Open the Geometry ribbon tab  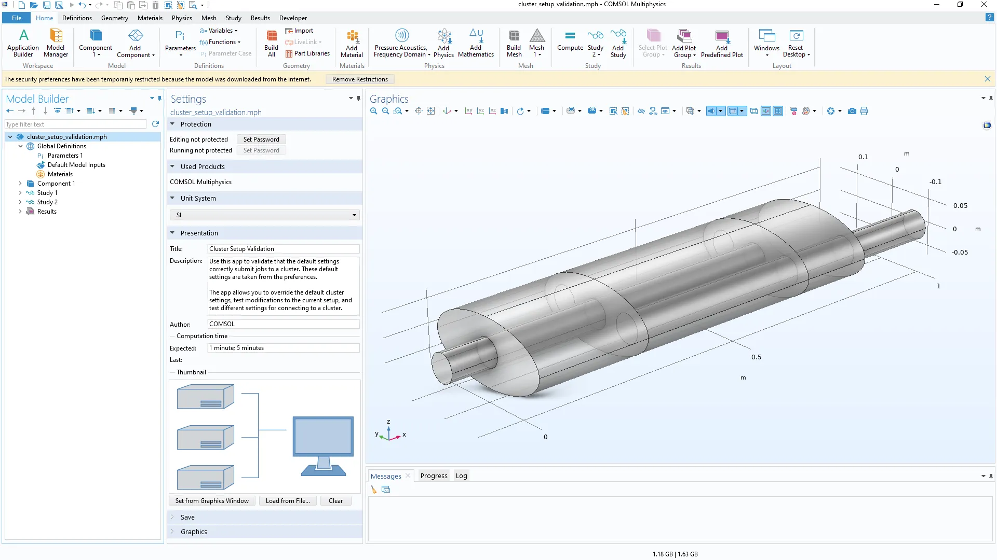click(114, 18)
